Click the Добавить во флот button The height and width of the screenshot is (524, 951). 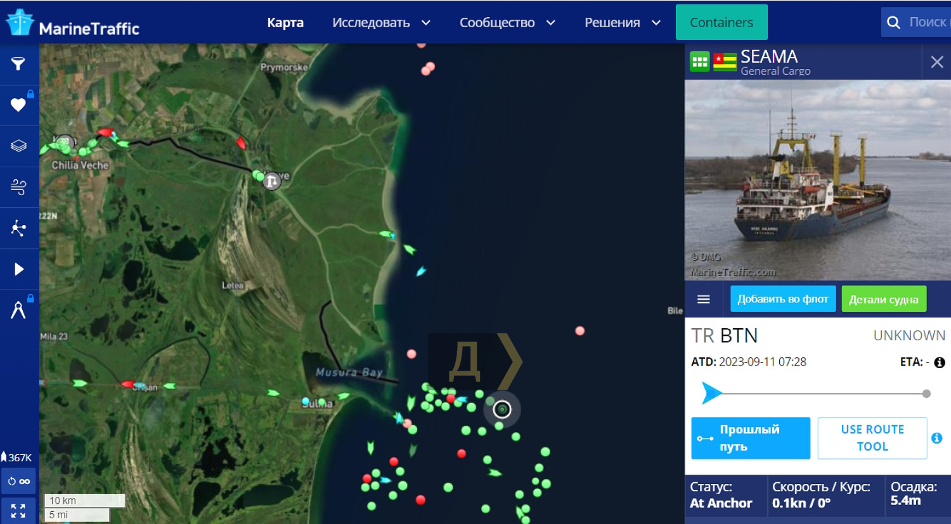(783, 298)
